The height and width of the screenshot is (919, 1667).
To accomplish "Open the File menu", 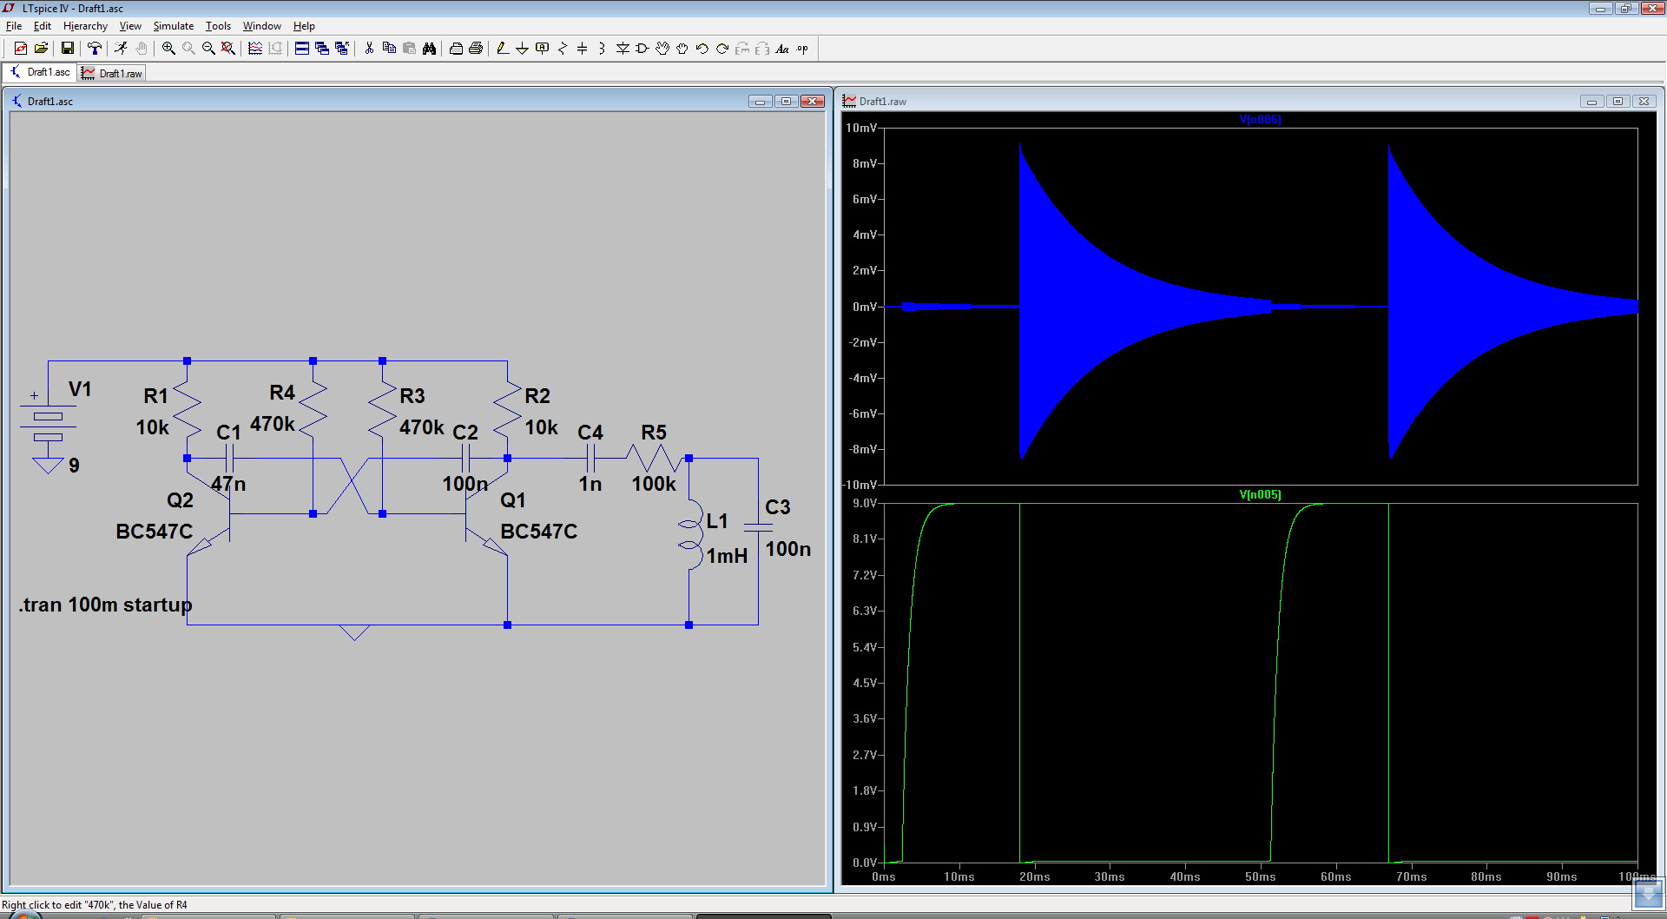I will point(14,26).
